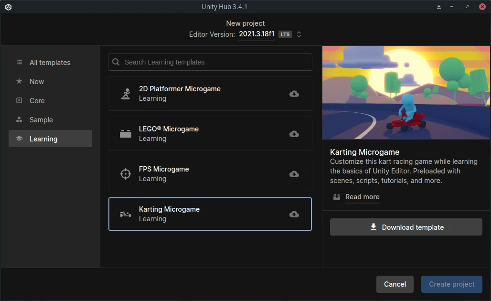Open the All templates category

tap(51, 62)
